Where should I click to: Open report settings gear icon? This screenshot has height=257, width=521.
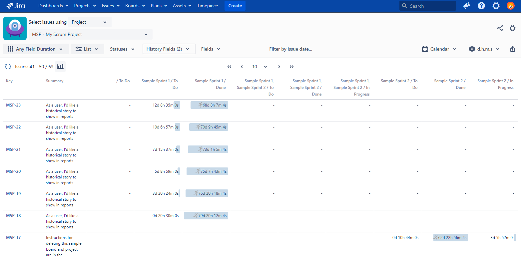click(513, 28)
